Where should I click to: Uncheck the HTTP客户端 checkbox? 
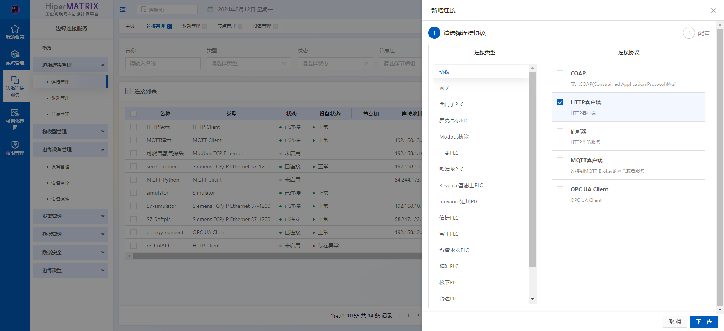click(x=560, y=102)
